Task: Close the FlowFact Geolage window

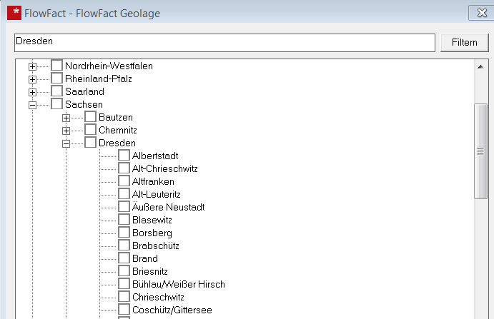Action: click(477, 13)
